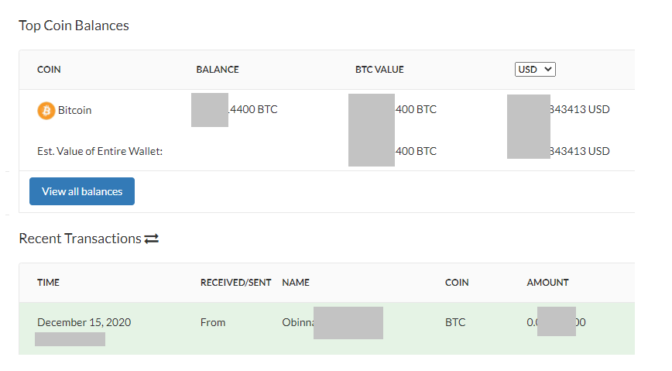Click BTC in the transaction's coin column
The height and width of the screenshot is (371, 672).
click(455, 322)
